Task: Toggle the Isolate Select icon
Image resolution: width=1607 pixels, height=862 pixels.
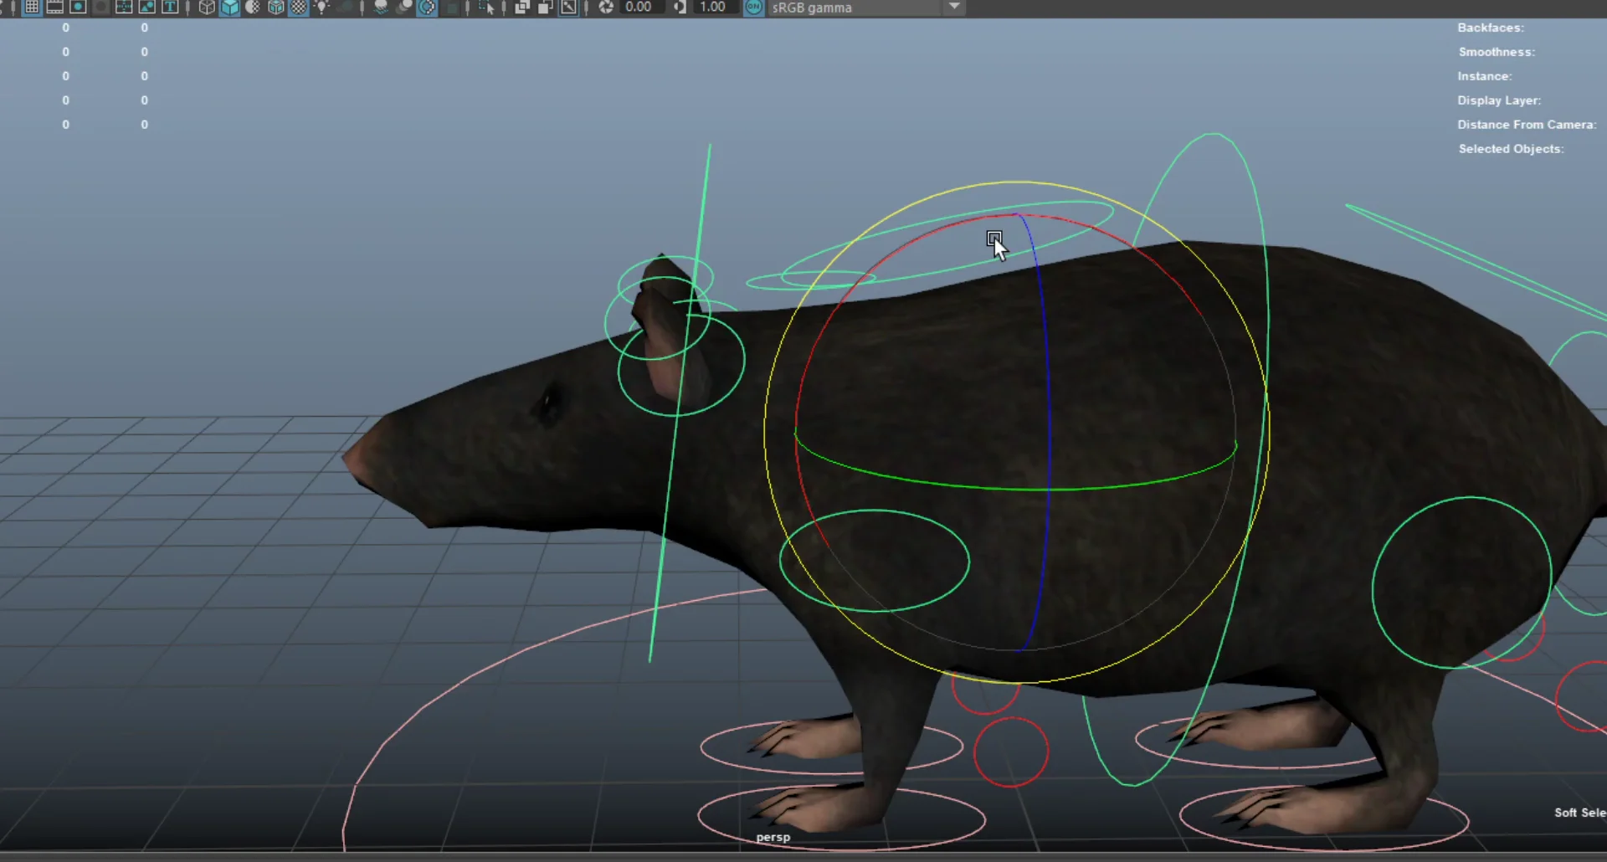Action: (x=486, y=7)
